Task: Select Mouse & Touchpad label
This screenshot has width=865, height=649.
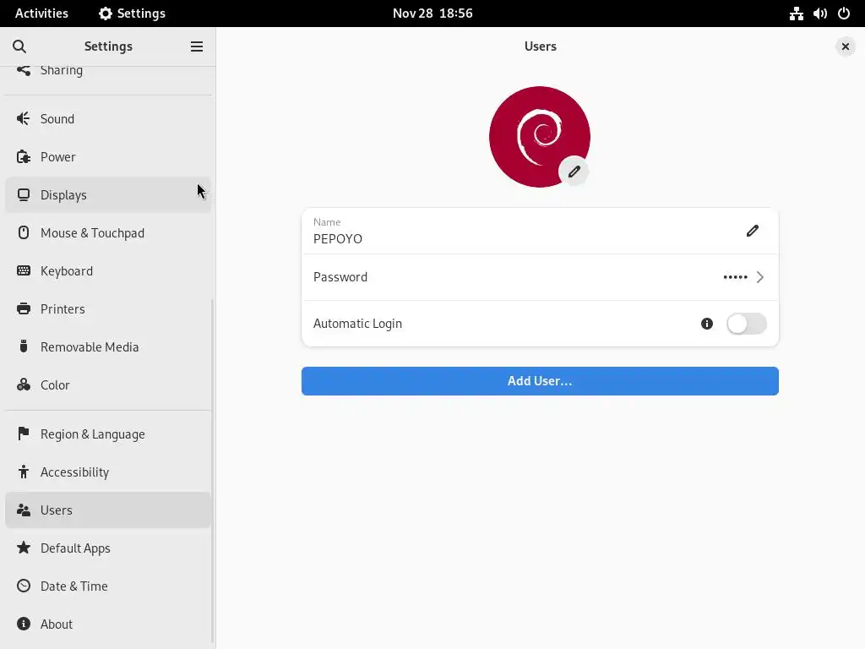Action: 92,233
